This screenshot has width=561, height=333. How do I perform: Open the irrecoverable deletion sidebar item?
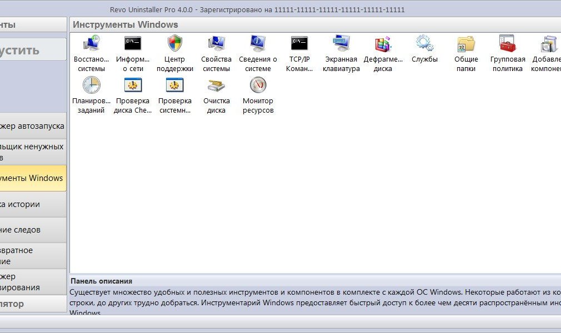(33, 256)
